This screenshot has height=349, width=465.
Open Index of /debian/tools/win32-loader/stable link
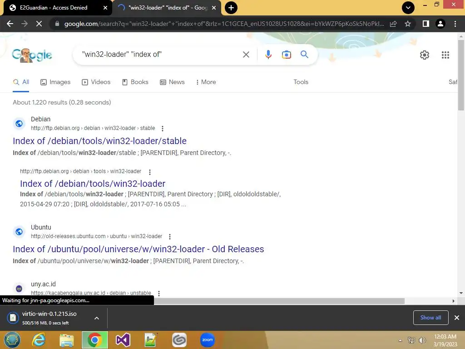pos(99,141)
